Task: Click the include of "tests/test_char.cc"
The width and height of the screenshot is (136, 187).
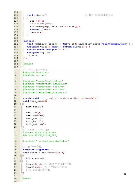Action: (44, 87)
